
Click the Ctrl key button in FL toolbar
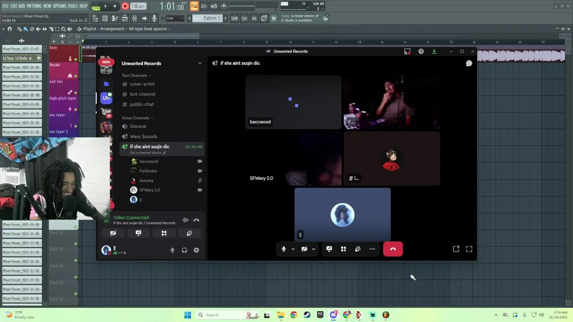[244, 18]
